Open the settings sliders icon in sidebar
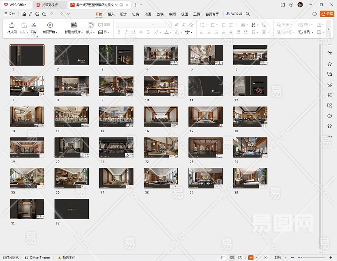This screenshot has height=261, width=337. click(330, 53)
